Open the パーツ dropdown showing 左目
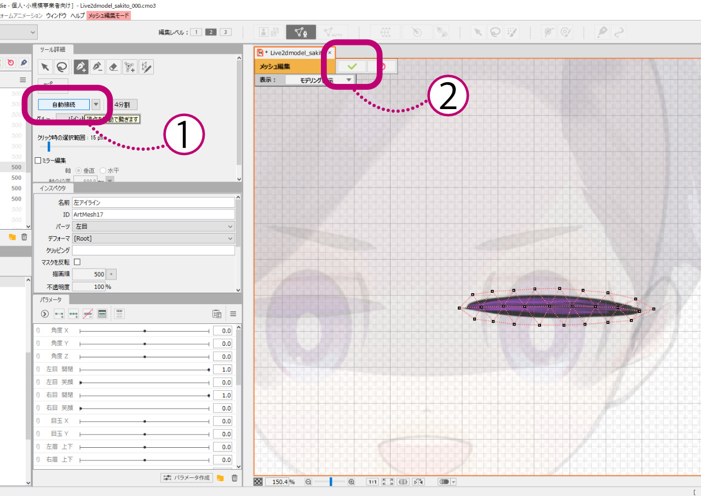Screen dimensions: 701x496 (x=153, y=226)
